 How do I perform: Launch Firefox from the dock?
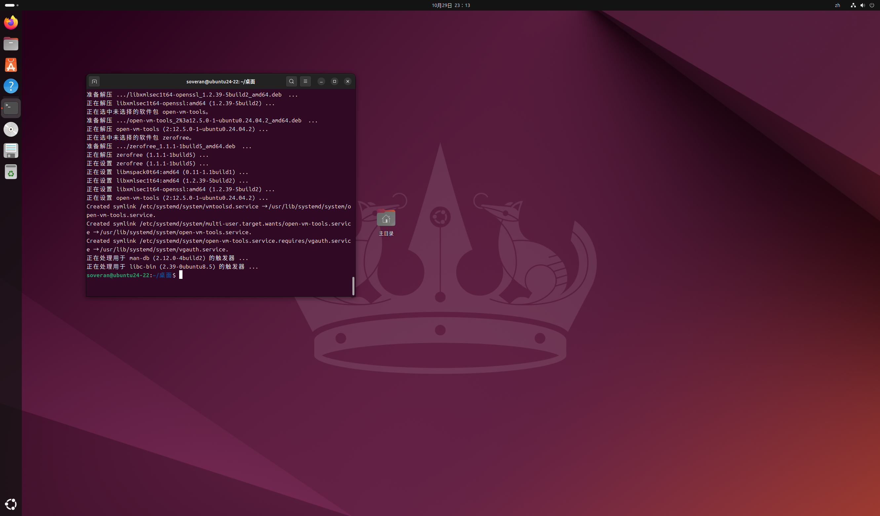coord(11,22)
